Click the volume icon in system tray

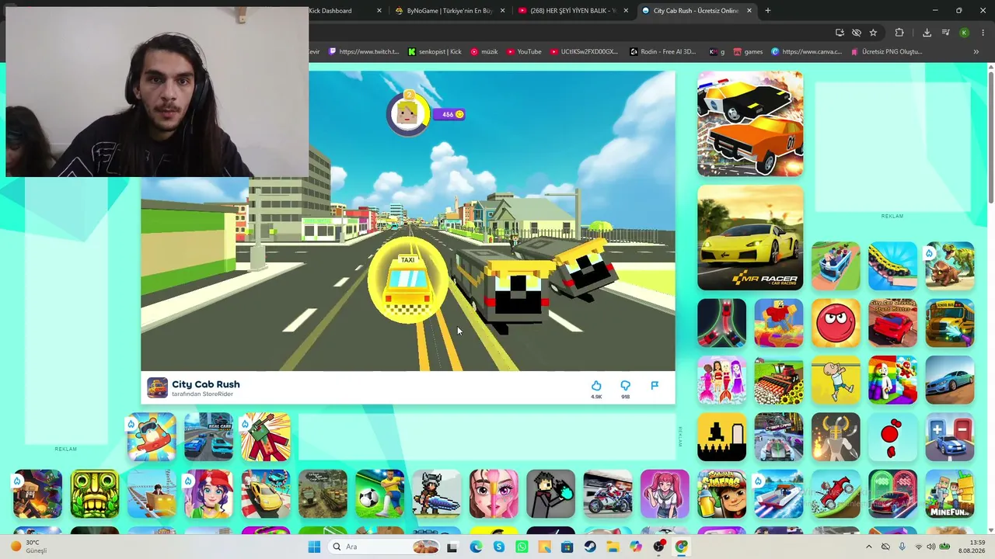(x=931, y=547)
